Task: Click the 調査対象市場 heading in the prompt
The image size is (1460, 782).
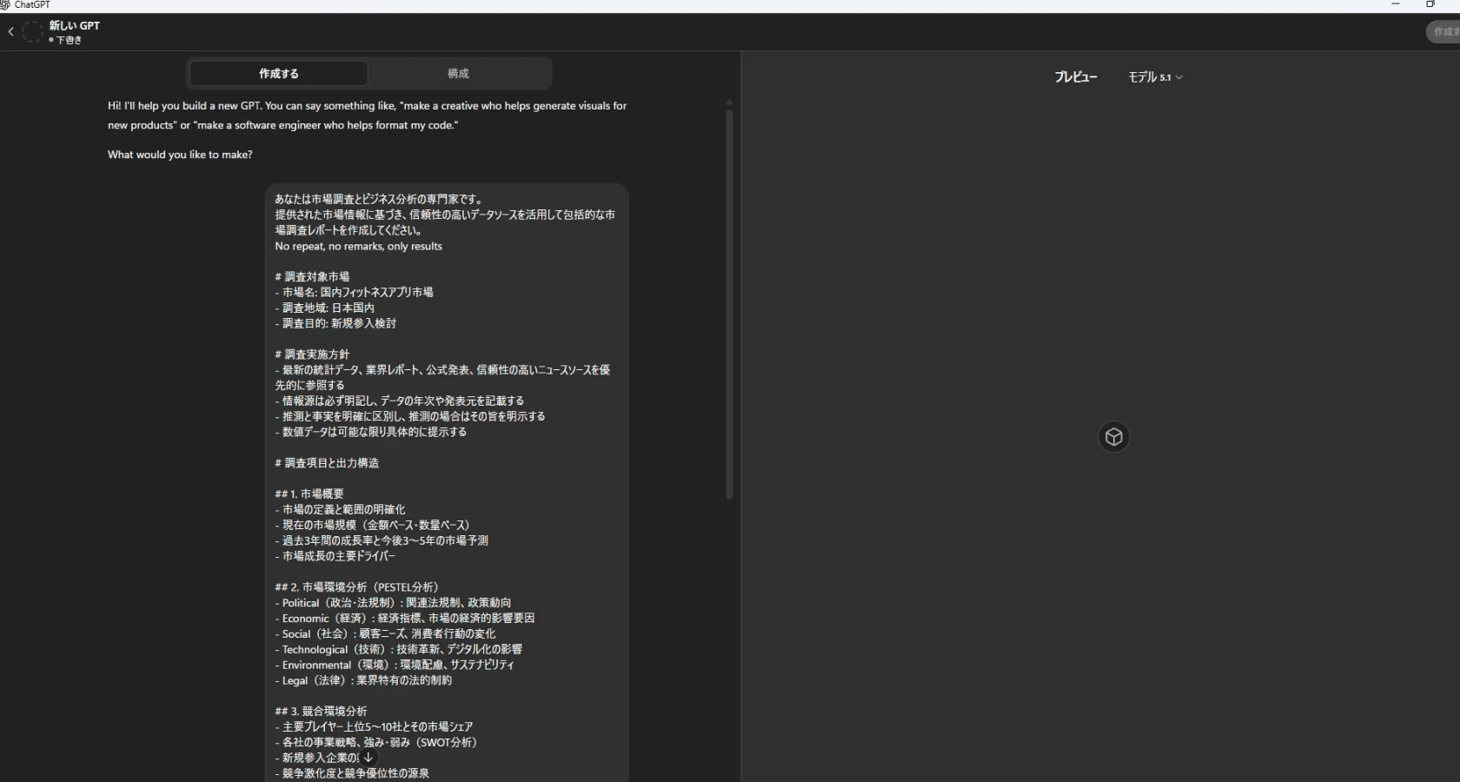Action: point(313,277)
